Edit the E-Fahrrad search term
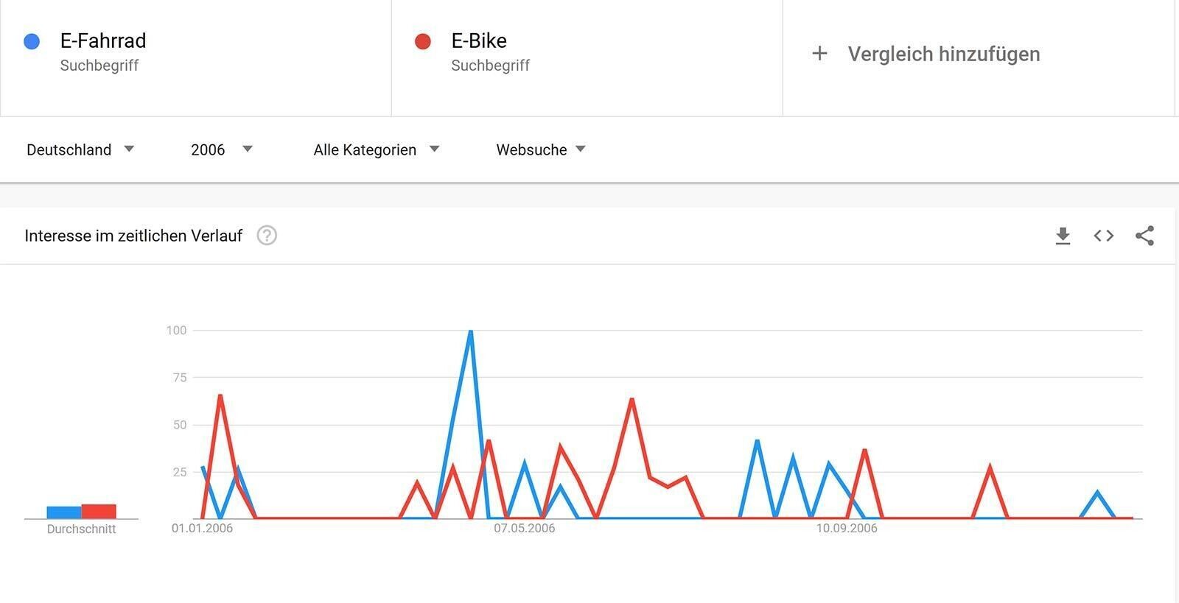Screen dimensions: 1179x603 pos(103,40)
